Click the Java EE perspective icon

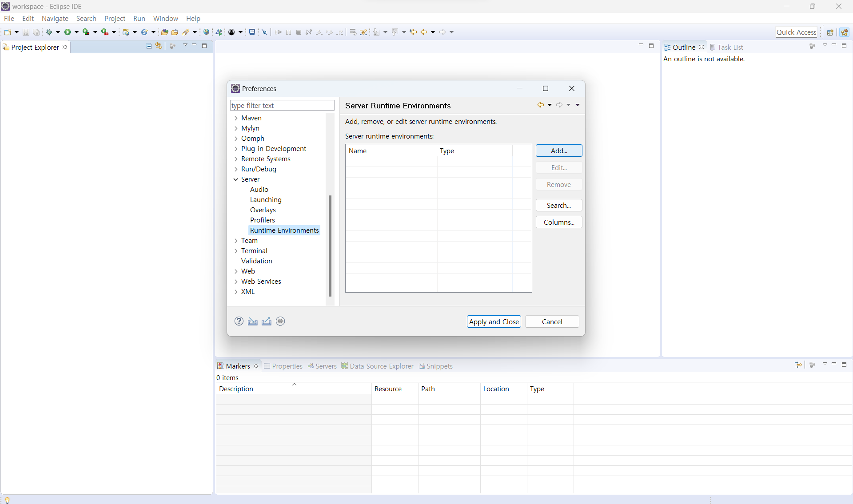click(x=845, y=32)
